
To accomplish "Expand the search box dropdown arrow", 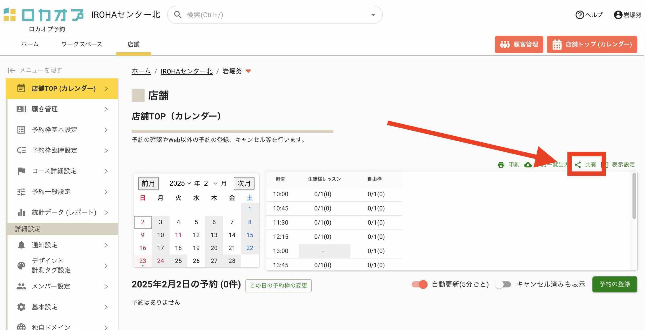I will click(x=373, y=15).
